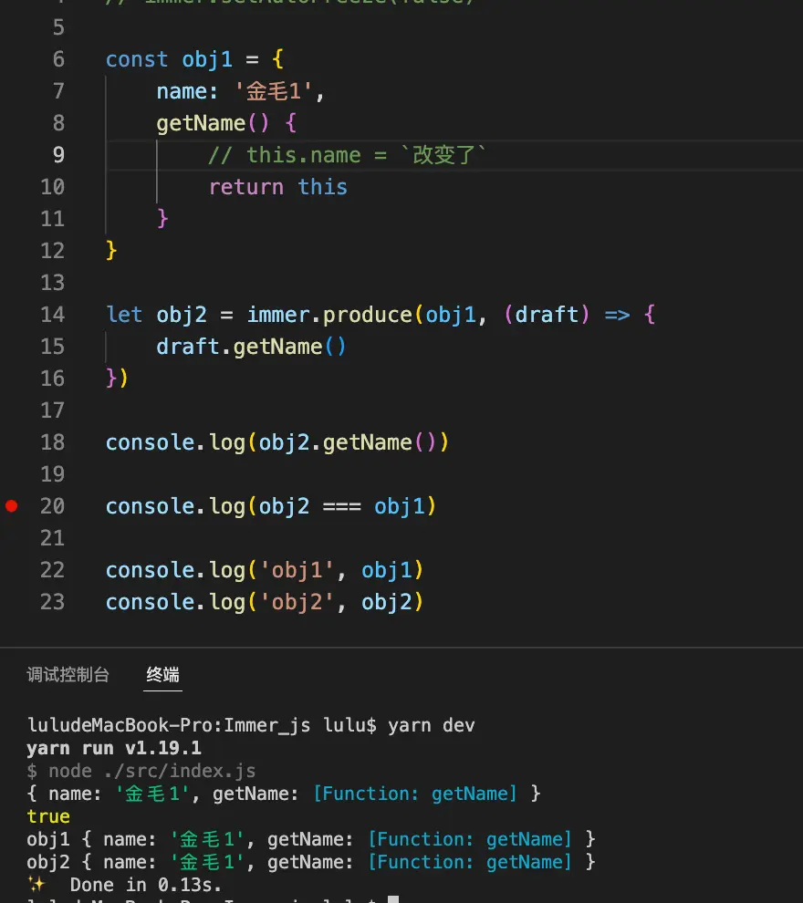Click line number 18 in the gutter
This screenshot has width=803, height=903.
[52, 443]
